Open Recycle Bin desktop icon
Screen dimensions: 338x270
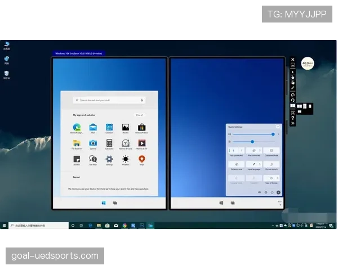click(x=6, y=75)
